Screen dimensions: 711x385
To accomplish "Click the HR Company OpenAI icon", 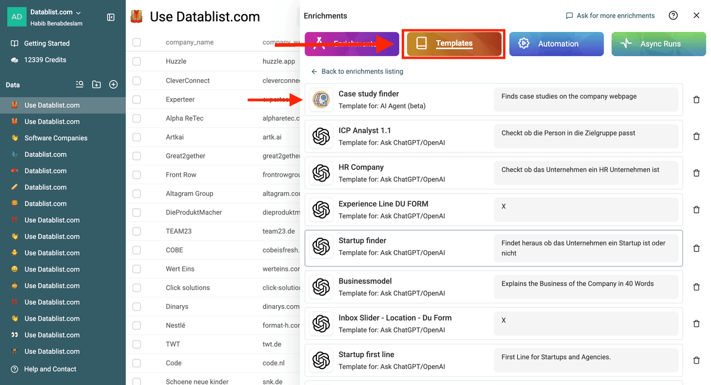I will 321,173.
